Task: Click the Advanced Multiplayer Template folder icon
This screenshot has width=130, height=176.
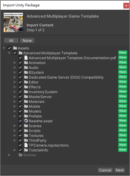Action: [x=21, y=53]
